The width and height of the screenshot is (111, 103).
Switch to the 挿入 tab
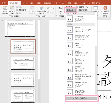click(32, 3)
